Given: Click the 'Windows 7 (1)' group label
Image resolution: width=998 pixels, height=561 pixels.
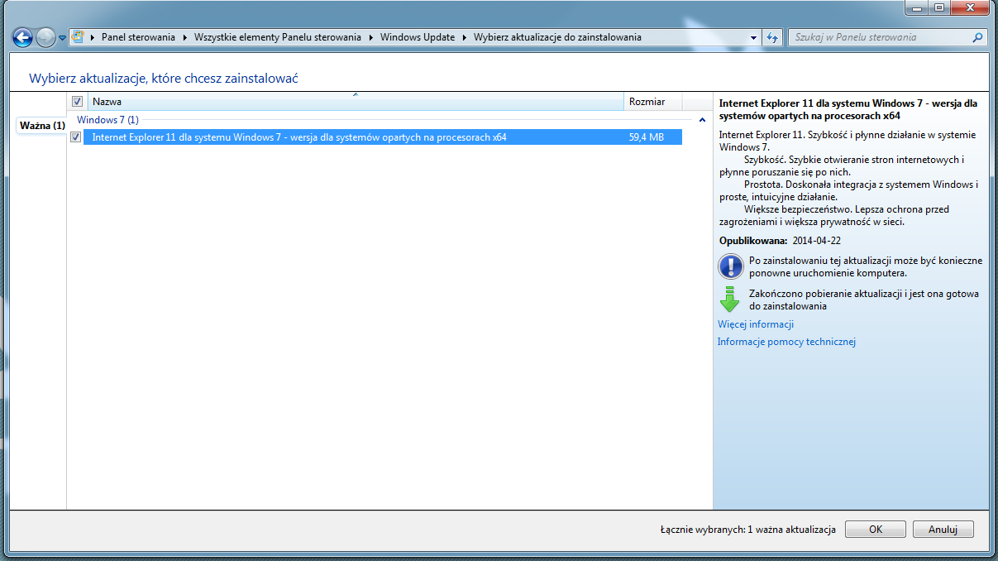Looking at the screenshot, I should coord(107,120).
